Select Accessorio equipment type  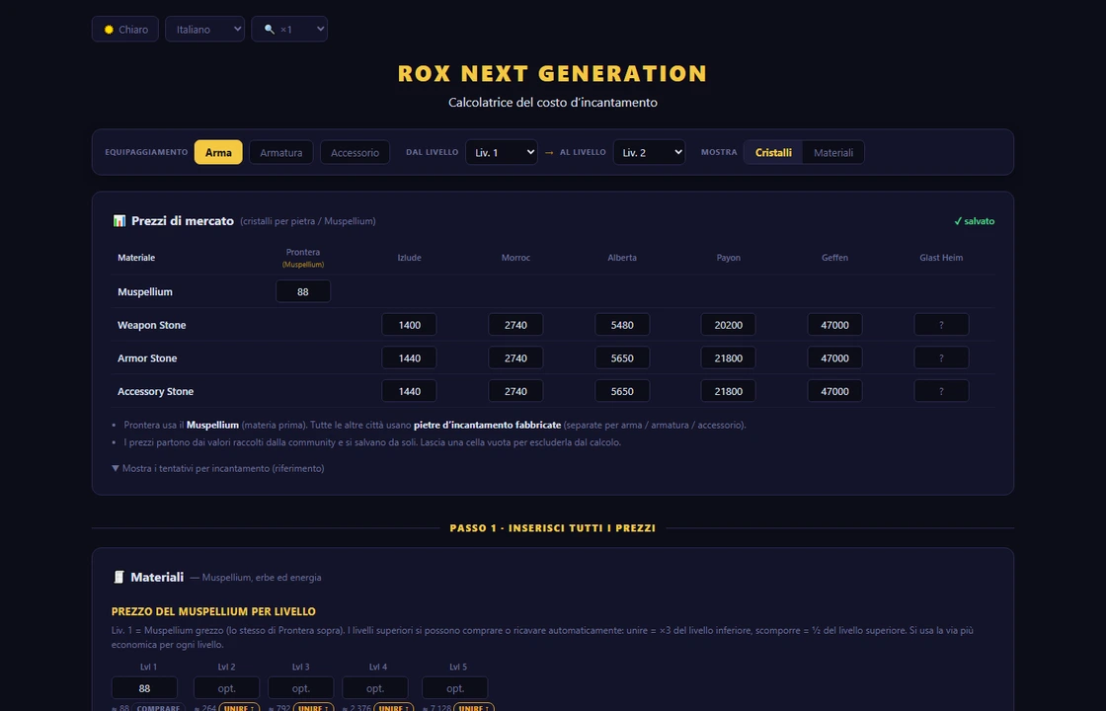click(x=355, y=152)
